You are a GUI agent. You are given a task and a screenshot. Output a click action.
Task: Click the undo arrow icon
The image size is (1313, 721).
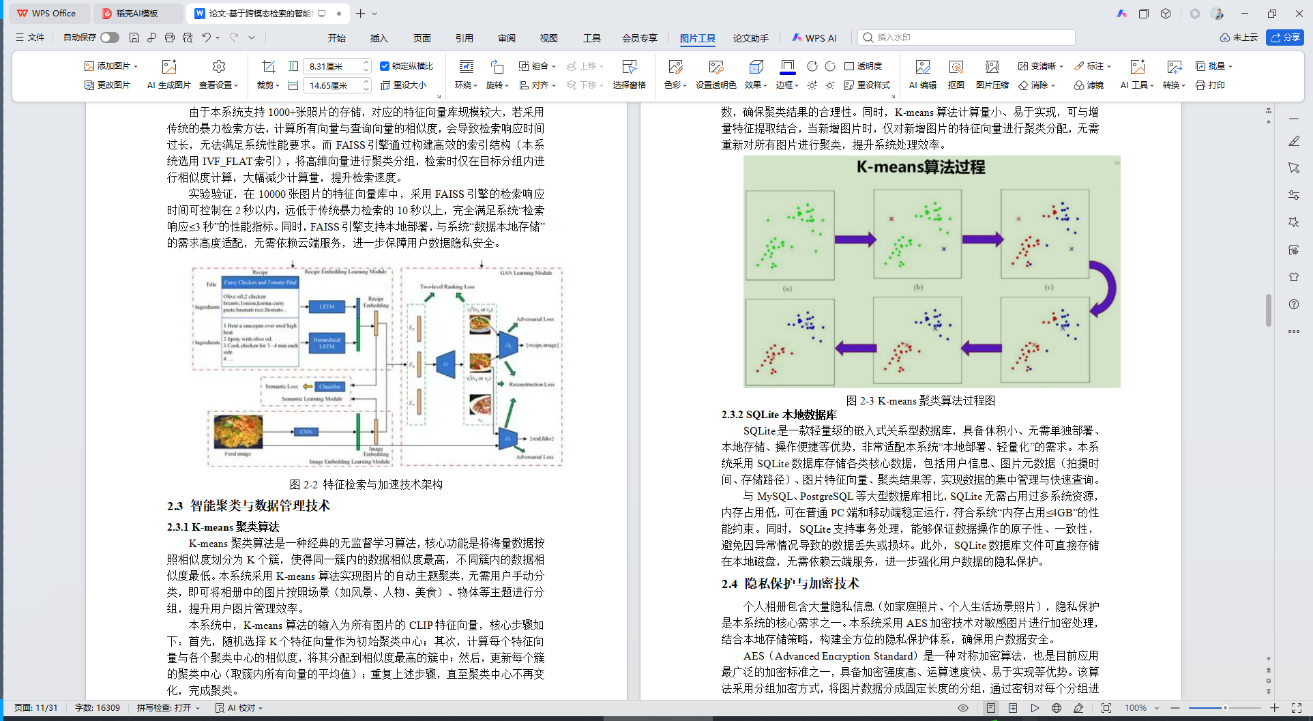pyautogui.click(x=207, y=38)
